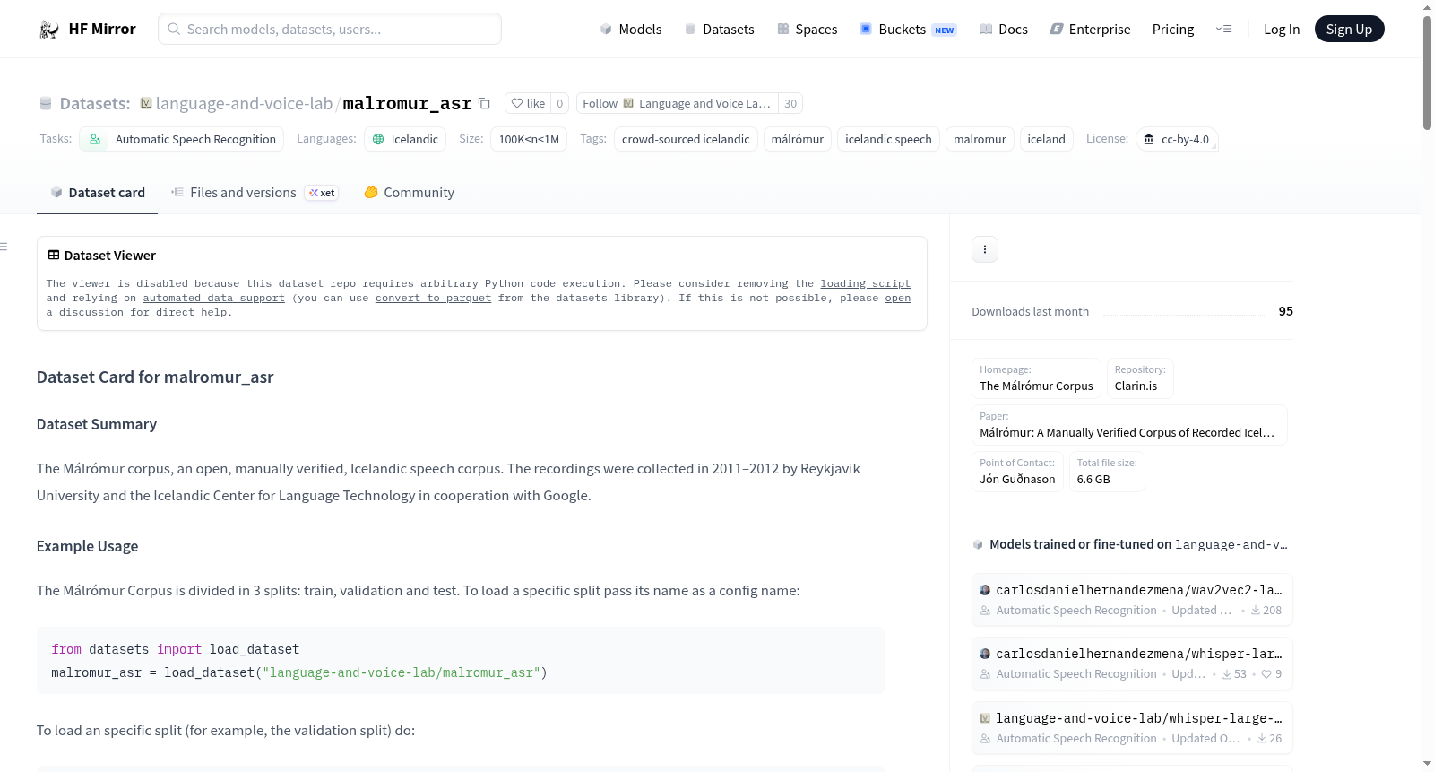Switch to Community tab
Screen dimensions: 1434x772
point(409,193)
